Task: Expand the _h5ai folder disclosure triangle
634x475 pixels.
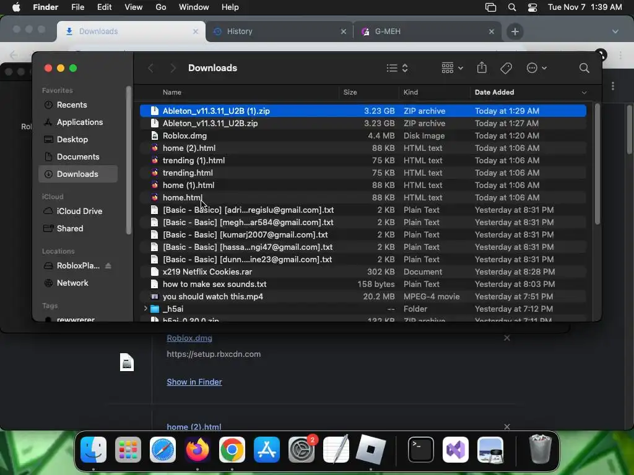Action: [145, 309]
